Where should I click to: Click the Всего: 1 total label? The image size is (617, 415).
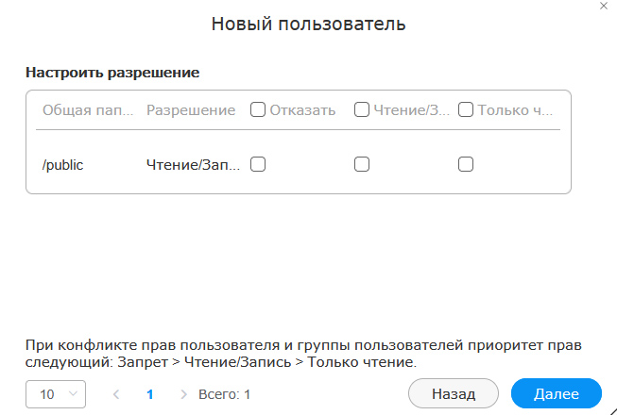224,394
